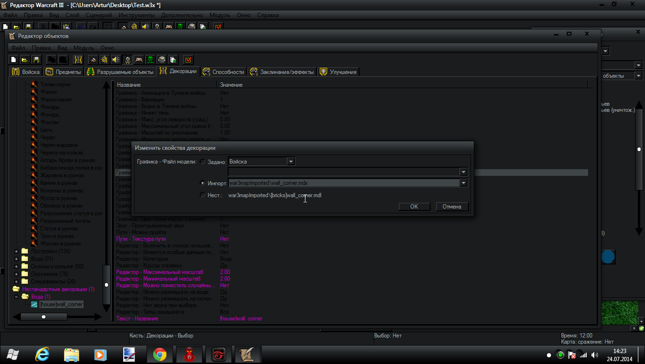The height and width of the screenshot is (364, 645).
Task: Open Модуль menu in Object Editor
Action: click(83, 48)
